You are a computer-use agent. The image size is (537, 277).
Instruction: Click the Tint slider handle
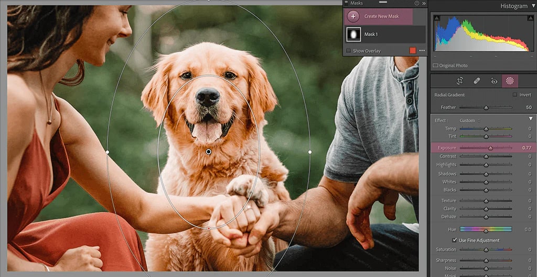pyautogui.click(x=486, y=136)
